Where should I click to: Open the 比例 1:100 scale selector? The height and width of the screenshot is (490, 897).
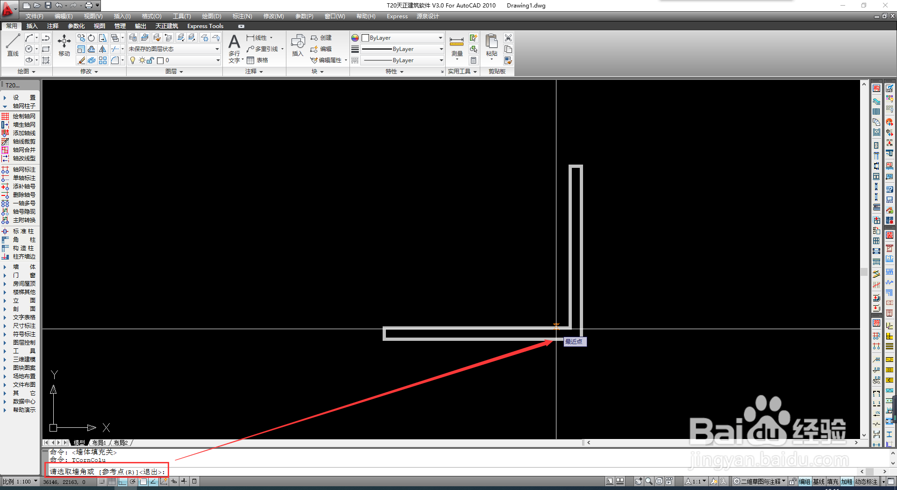pos(21,481)
